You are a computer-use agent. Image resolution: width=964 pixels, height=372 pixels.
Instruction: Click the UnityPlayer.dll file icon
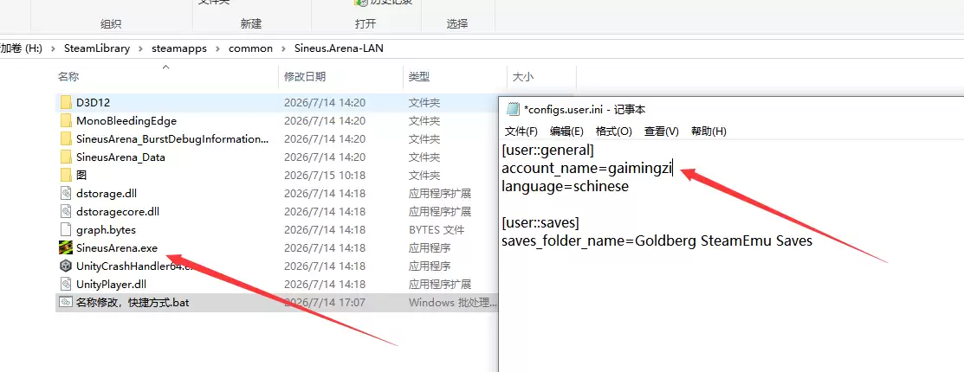[66, 285]
